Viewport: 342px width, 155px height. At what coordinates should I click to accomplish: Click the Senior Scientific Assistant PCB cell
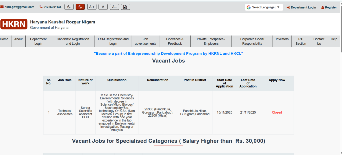[85, 113]
